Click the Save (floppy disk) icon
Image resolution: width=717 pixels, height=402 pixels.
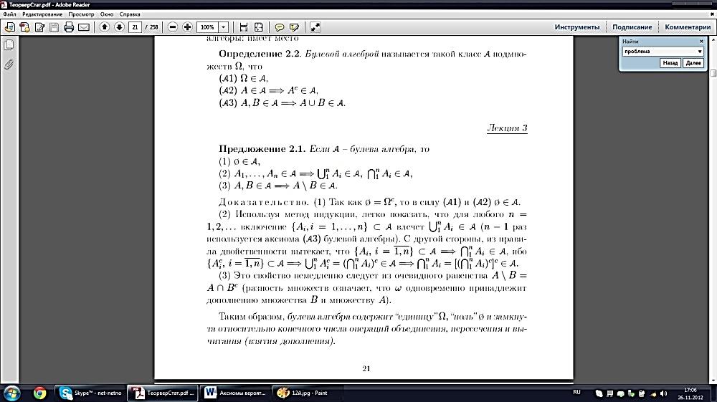pyautogui.click(x=54, y=27)
